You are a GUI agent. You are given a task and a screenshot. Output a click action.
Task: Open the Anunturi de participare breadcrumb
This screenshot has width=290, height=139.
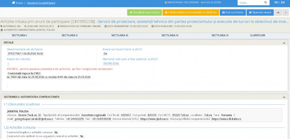click(41, 3)
